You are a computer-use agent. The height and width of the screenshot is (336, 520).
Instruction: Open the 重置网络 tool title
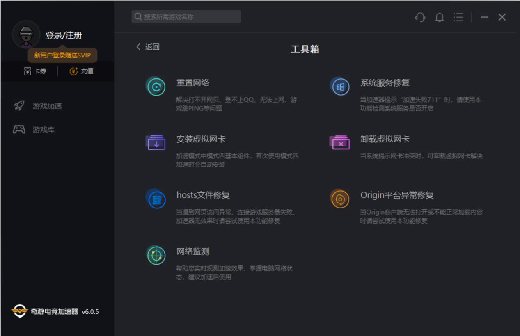[x=193, y=82]
